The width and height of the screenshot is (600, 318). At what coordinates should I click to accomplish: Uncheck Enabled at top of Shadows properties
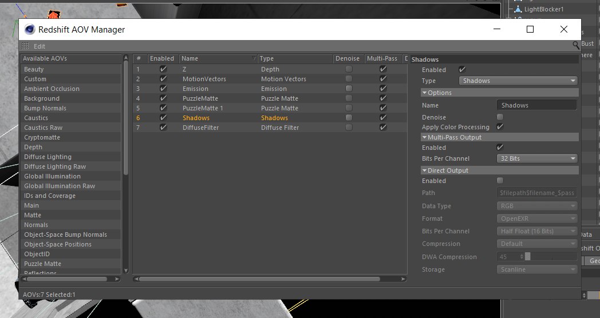click(x=462, y=70)
